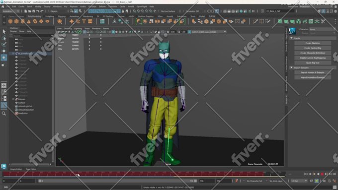Select the Lasso tool in toolbox
Viewport: 338px width, 190px height.
4,38
